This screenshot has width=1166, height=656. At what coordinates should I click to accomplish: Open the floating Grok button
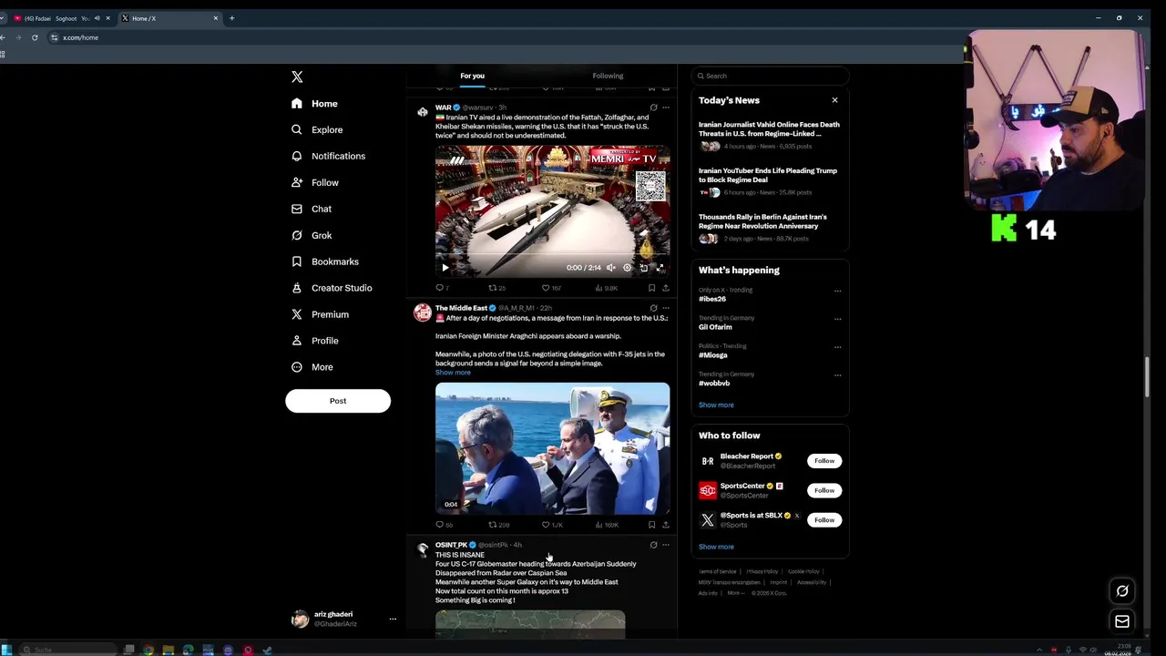pyautogui.click(x=1122, y=591)
